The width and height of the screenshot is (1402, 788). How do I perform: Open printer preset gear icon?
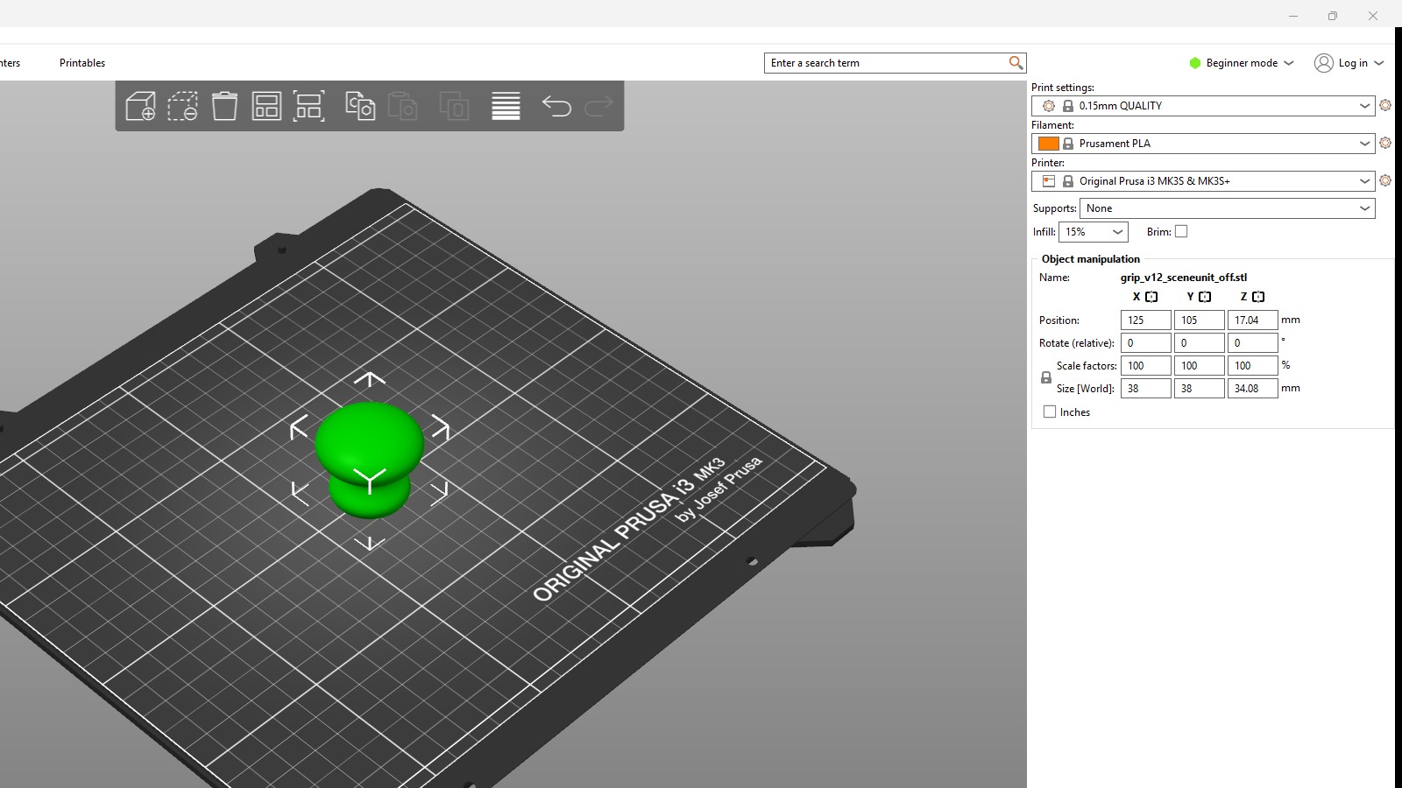click(1385, 180)
